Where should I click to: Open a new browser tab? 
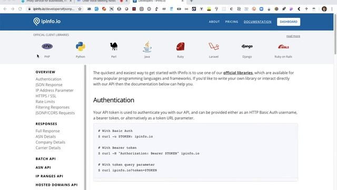coord(191,1)
